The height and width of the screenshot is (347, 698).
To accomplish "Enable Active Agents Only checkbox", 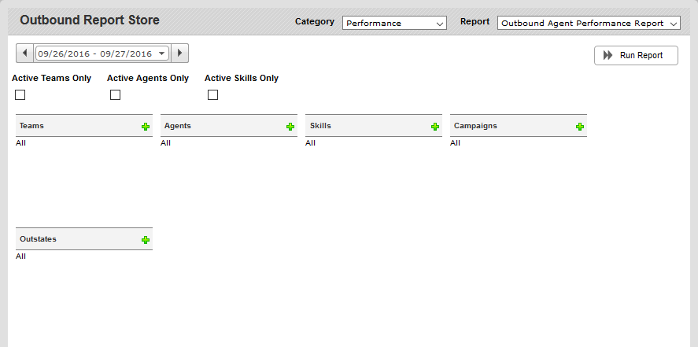I will pyautogui.click(x=116, y=94).
